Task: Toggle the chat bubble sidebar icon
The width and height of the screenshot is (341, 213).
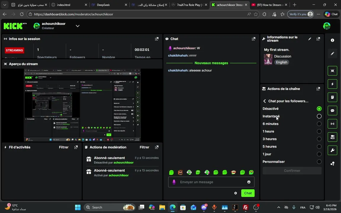Action: tap(332, 110)
